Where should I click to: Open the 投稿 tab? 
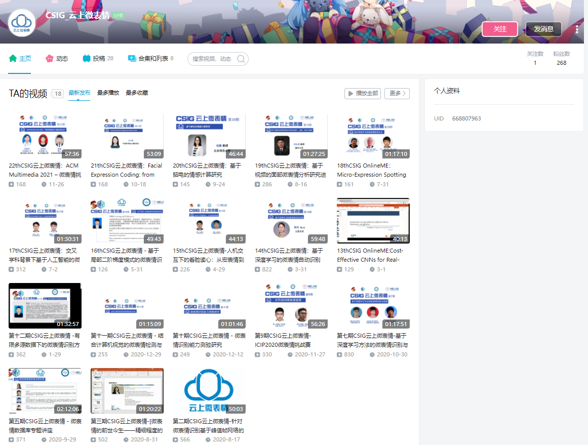99,59
